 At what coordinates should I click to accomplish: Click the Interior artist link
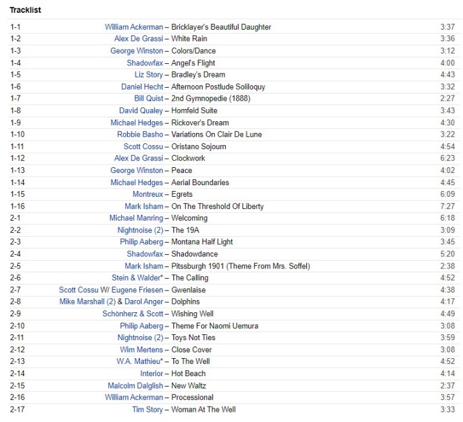point(152,374)
